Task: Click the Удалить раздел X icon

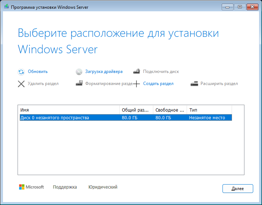Action: (x=21, y=84)
